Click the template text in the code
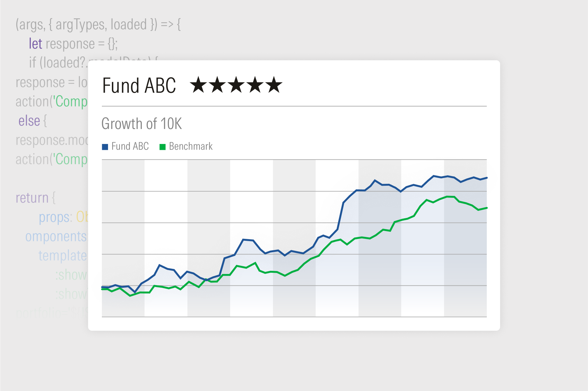The image size is (588, 391). coord(63,256)
